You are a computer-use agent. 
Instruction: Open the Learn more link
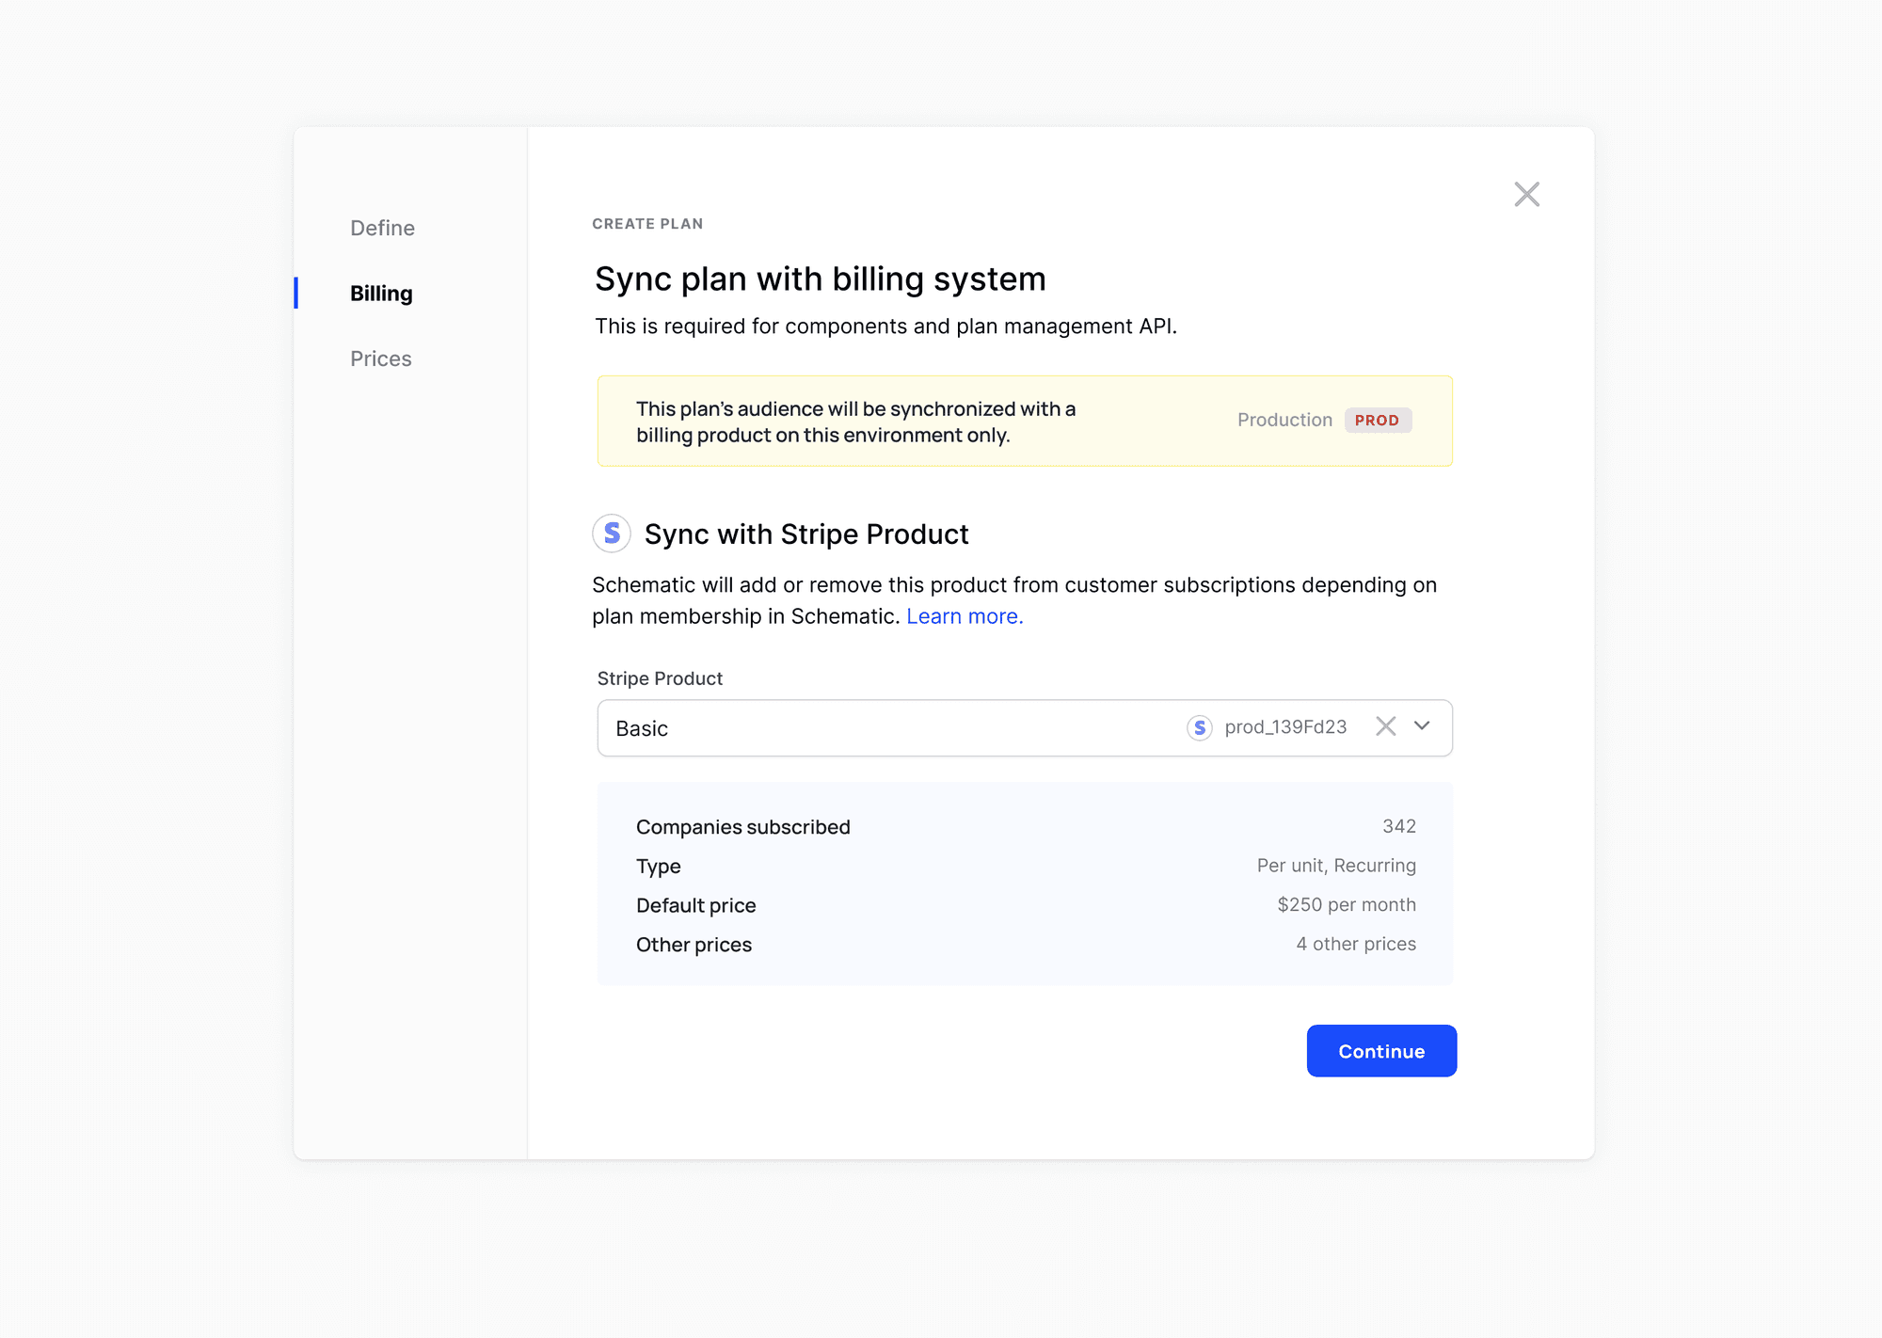[964, 616]
